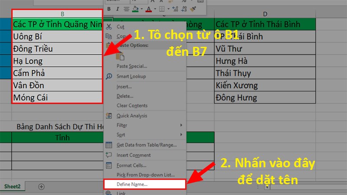Click the Quick Analysis icon

click(x=109, y=116)
